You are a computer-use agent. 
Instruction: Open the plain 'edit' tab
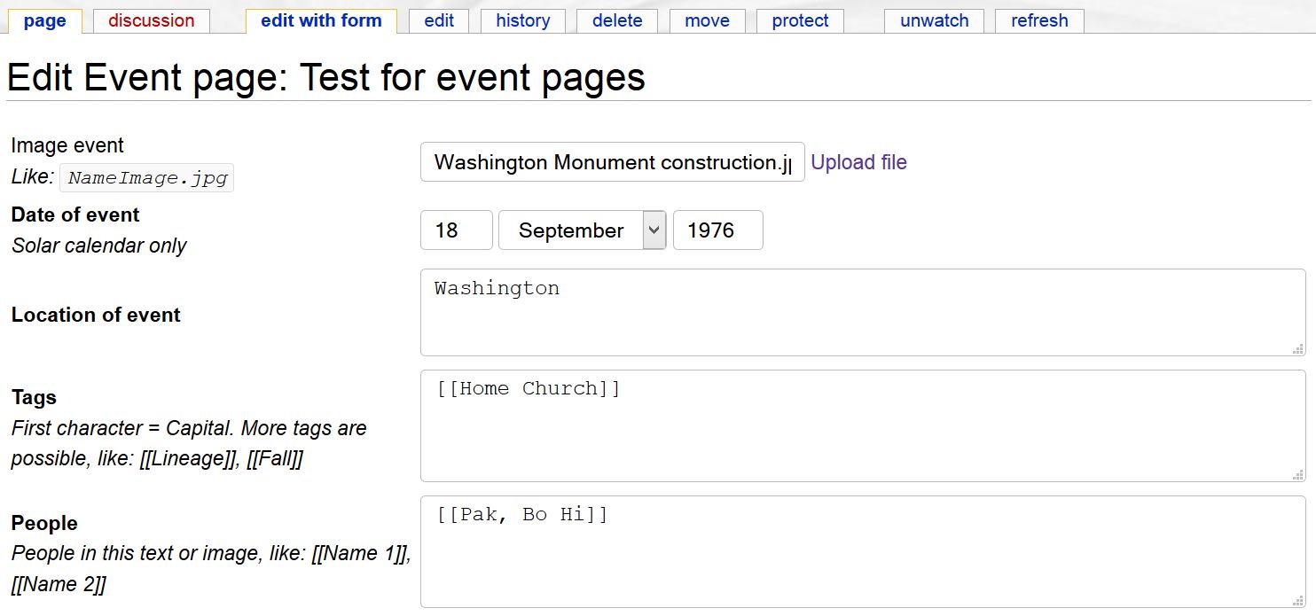439,21
